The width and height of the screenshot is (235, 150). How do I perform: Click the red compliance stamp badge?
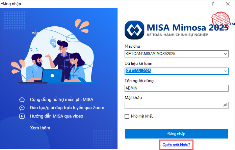pyautogui.click(x=220, y=20)
